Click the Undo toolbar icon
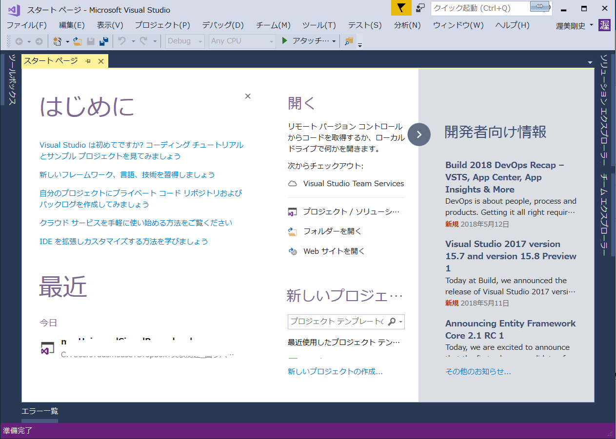This screenshot has height=439, width=616. [122, 41]
